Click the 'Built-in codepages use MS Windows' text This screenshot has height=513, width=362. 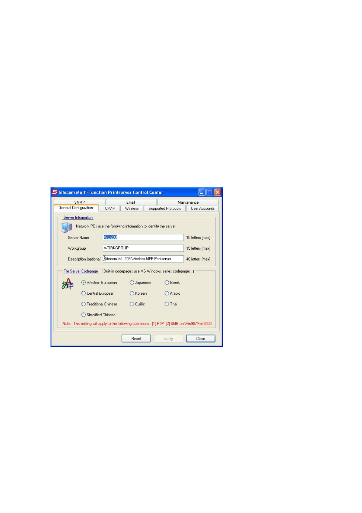click(148, 271)
